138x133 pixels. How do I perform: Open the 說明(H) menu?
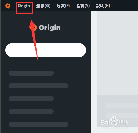(103, 6)
